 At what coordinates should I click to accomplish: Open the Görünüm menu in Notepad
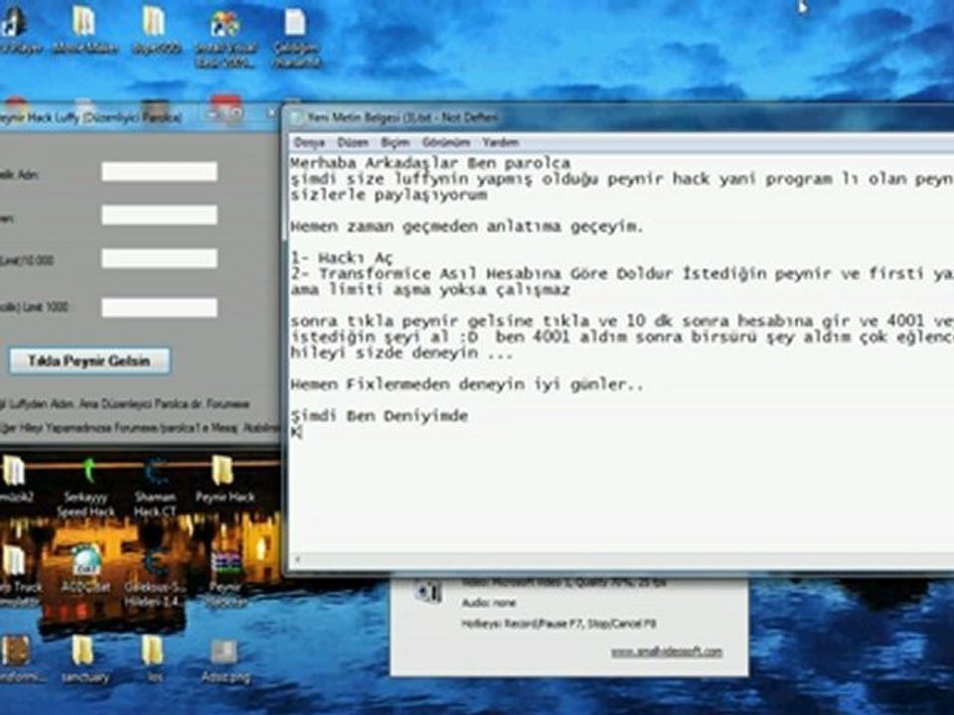tap(446, 142)
